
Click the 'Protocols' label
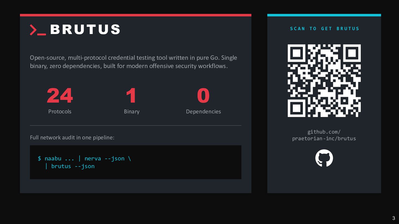click(60, 111)
